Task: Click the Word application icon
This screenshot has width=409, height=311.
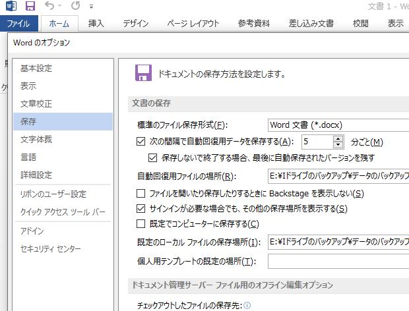Action: (x=11, y=7)
